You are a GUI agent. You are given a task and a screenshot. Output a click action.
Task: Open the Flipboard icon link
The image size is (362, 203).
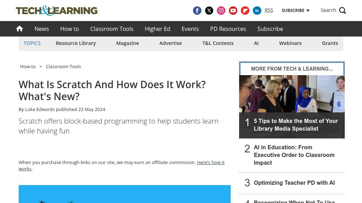tap(245, 11)
